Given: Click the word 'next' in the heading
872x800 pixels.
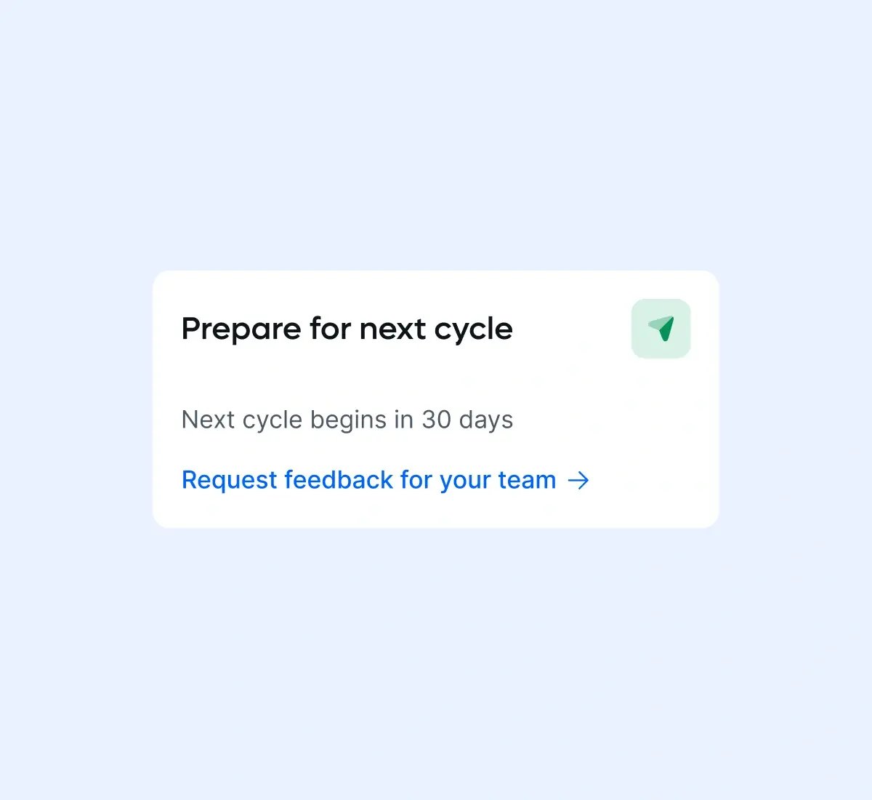Looking at the screenshot, I should [392, 329].
